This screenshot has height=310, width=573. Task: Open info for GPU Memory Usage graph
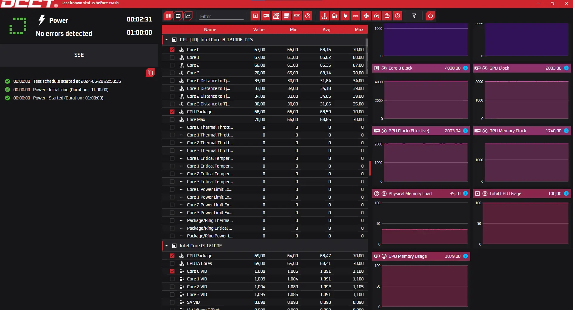(x=465, y=256)
